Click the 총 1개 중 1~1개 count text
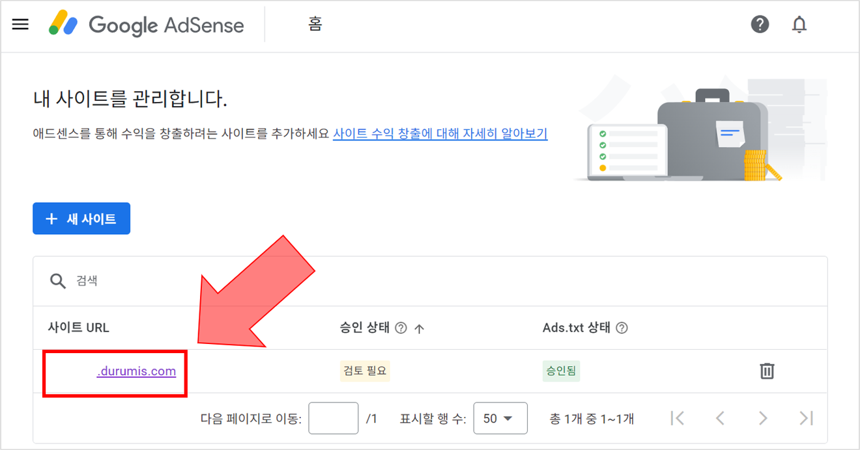The width and height of the screenshot is (860, 450). tap(592, 419)
